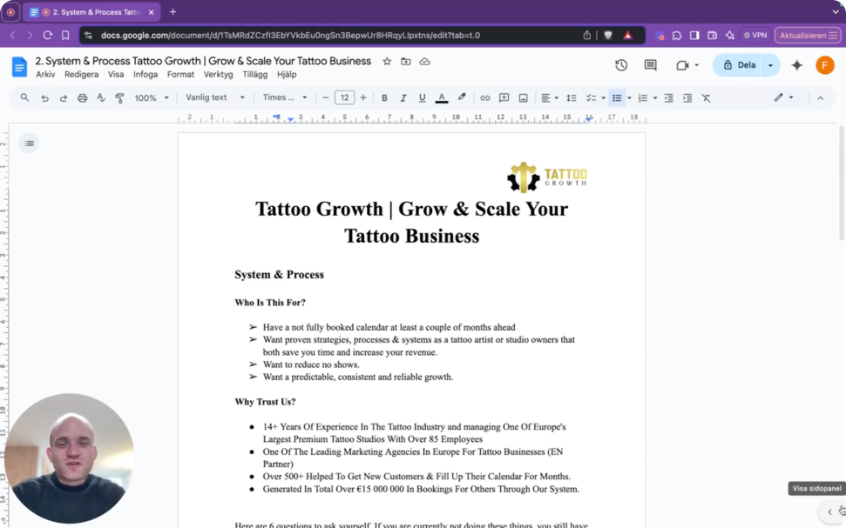Open the Hjälp menu
Image resolution: width=846 pixels, height=528 pixels.
287,74
